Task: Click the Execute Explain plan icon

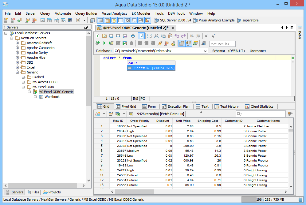Action: [x=125, y=43]
